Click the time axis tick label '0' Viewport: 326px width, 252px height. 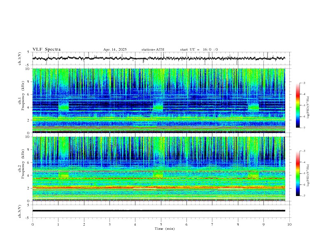[33, 224]
